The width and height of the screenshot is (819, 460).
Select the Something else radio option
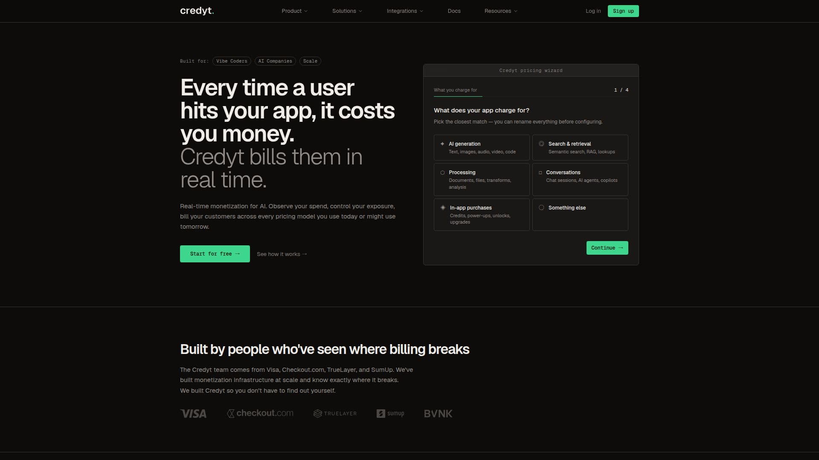580,215
